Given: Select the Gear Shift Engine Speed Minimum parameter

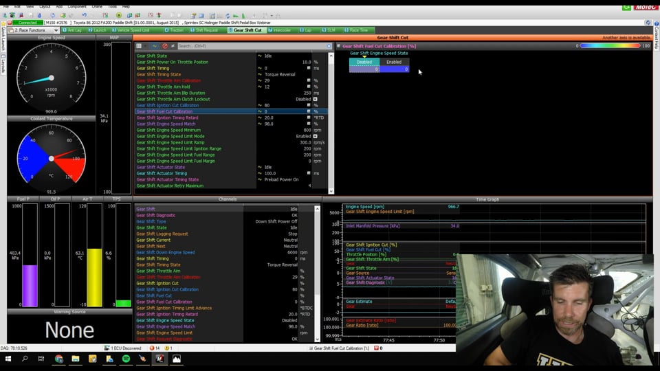Looking at the screenshot, I should click(168, 130).
